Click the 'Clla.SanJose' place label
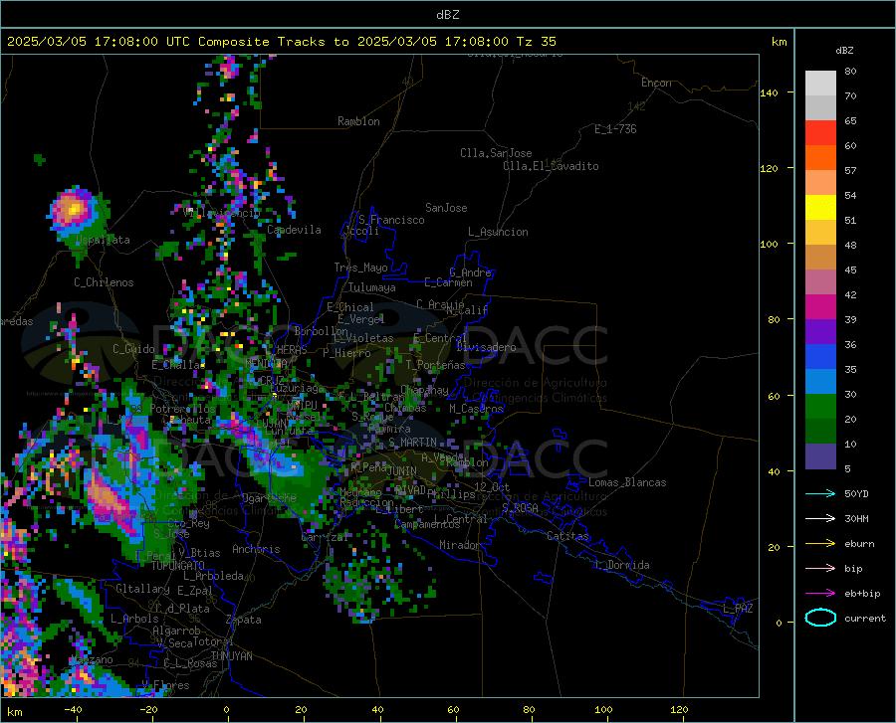 pyautogui.click(x=496, y=153)
